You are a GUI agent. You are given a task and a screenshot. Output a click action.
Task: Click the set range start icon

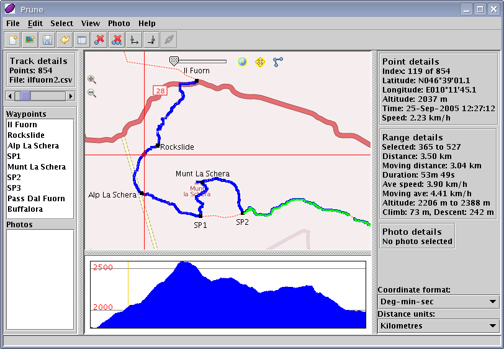[x=133, y=40]
